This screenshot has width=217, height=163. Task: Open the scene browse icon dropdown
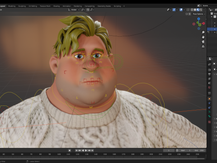tap(199, 5)
